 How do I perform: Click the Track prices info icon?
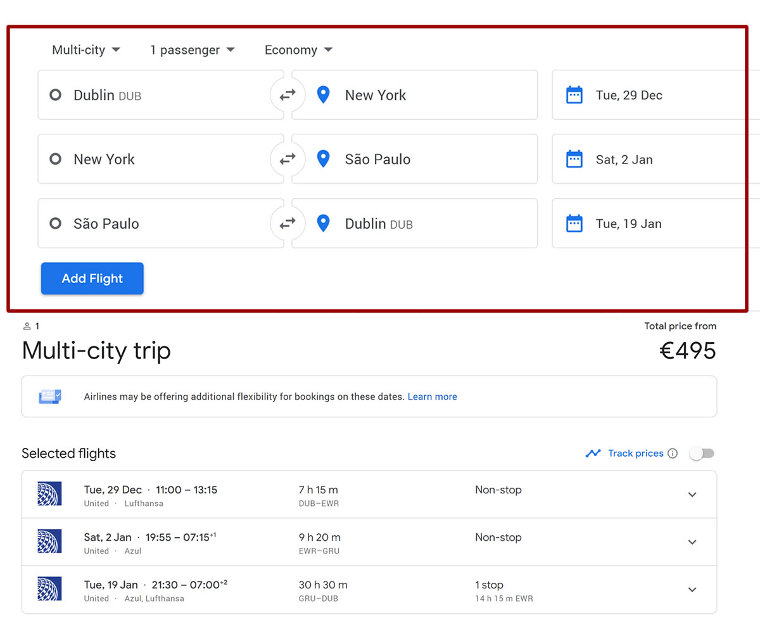673,454
